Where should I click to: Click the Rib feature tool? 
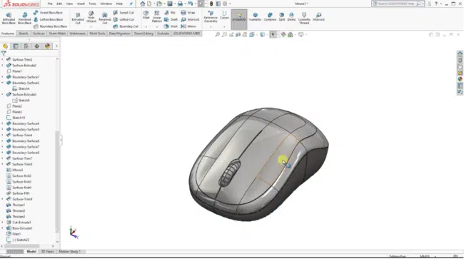tap(170, 12)
